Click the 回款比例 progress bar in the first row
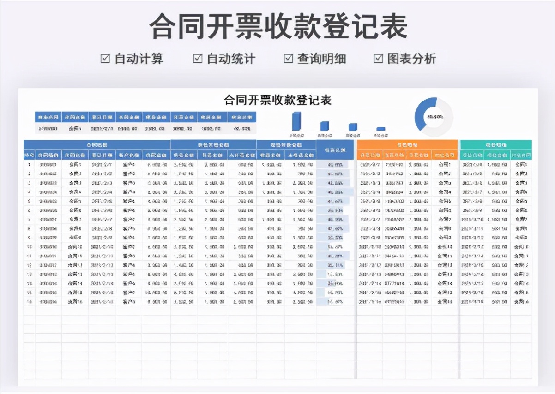Image resolution: width=555 pixels, height=394 pixels. click(333, 165)
